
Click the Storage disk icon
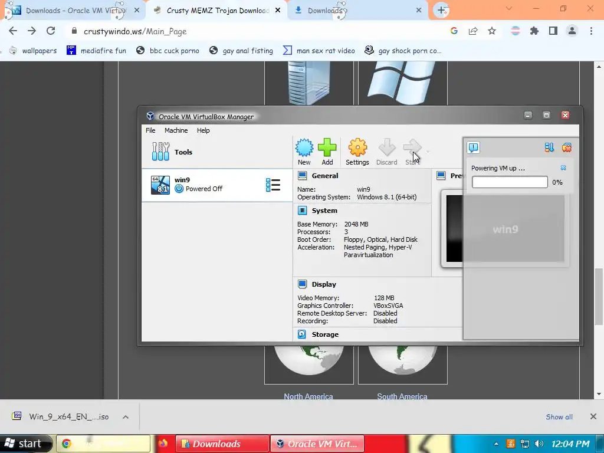pyautogui.click(x=302, y=334)
